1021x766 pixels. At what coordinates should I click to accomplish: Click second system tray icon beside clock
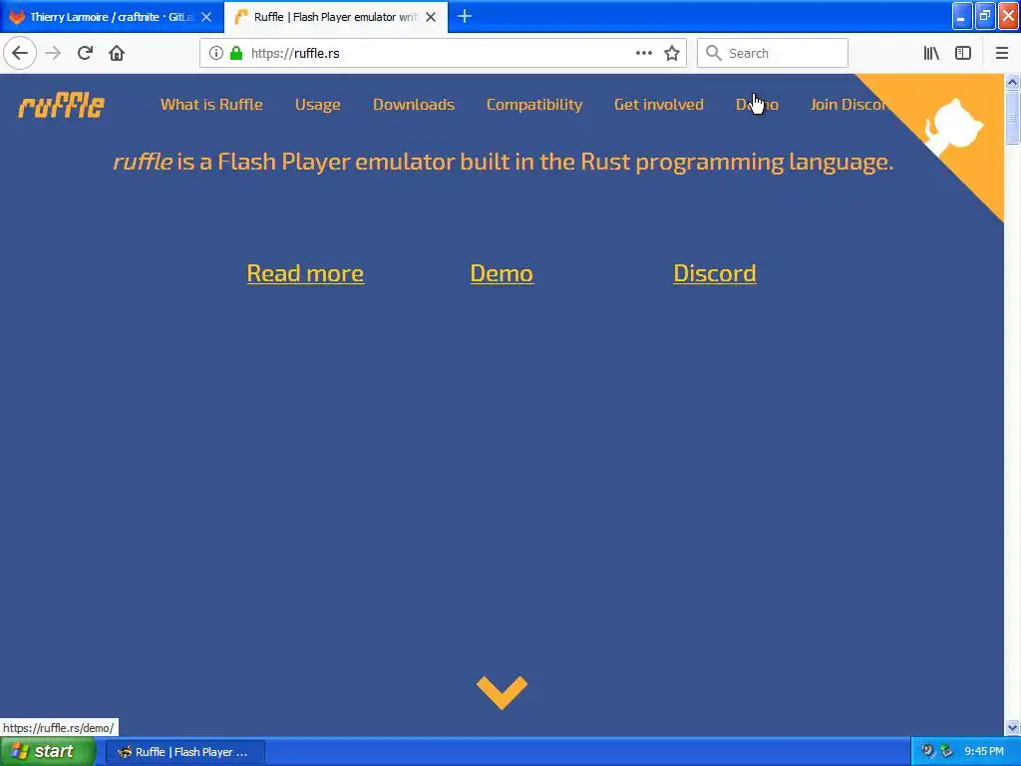click(947, 752)
